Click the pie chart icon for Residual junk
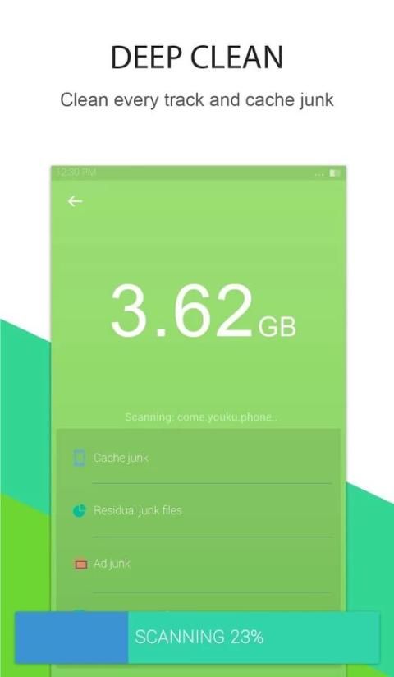394x677 pixels. (80, 511)
